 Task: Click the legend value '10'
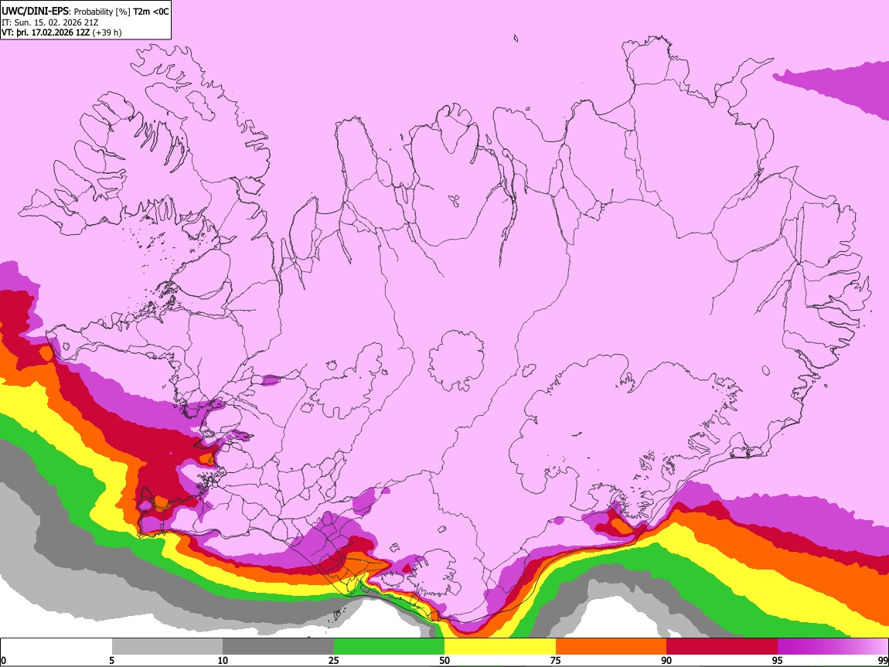point(223,660)
